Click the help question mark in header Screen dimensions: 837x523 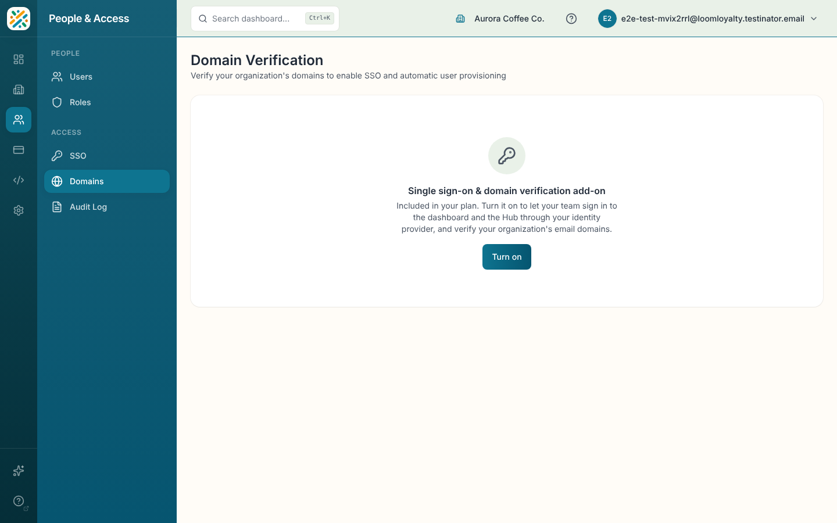571,19
